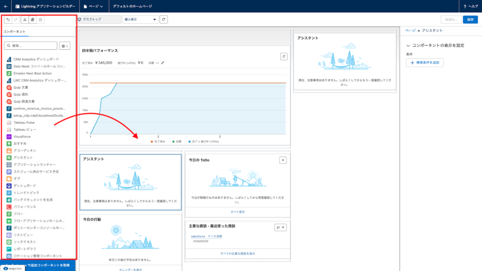Click the 有効化 button

pos(451,19)
